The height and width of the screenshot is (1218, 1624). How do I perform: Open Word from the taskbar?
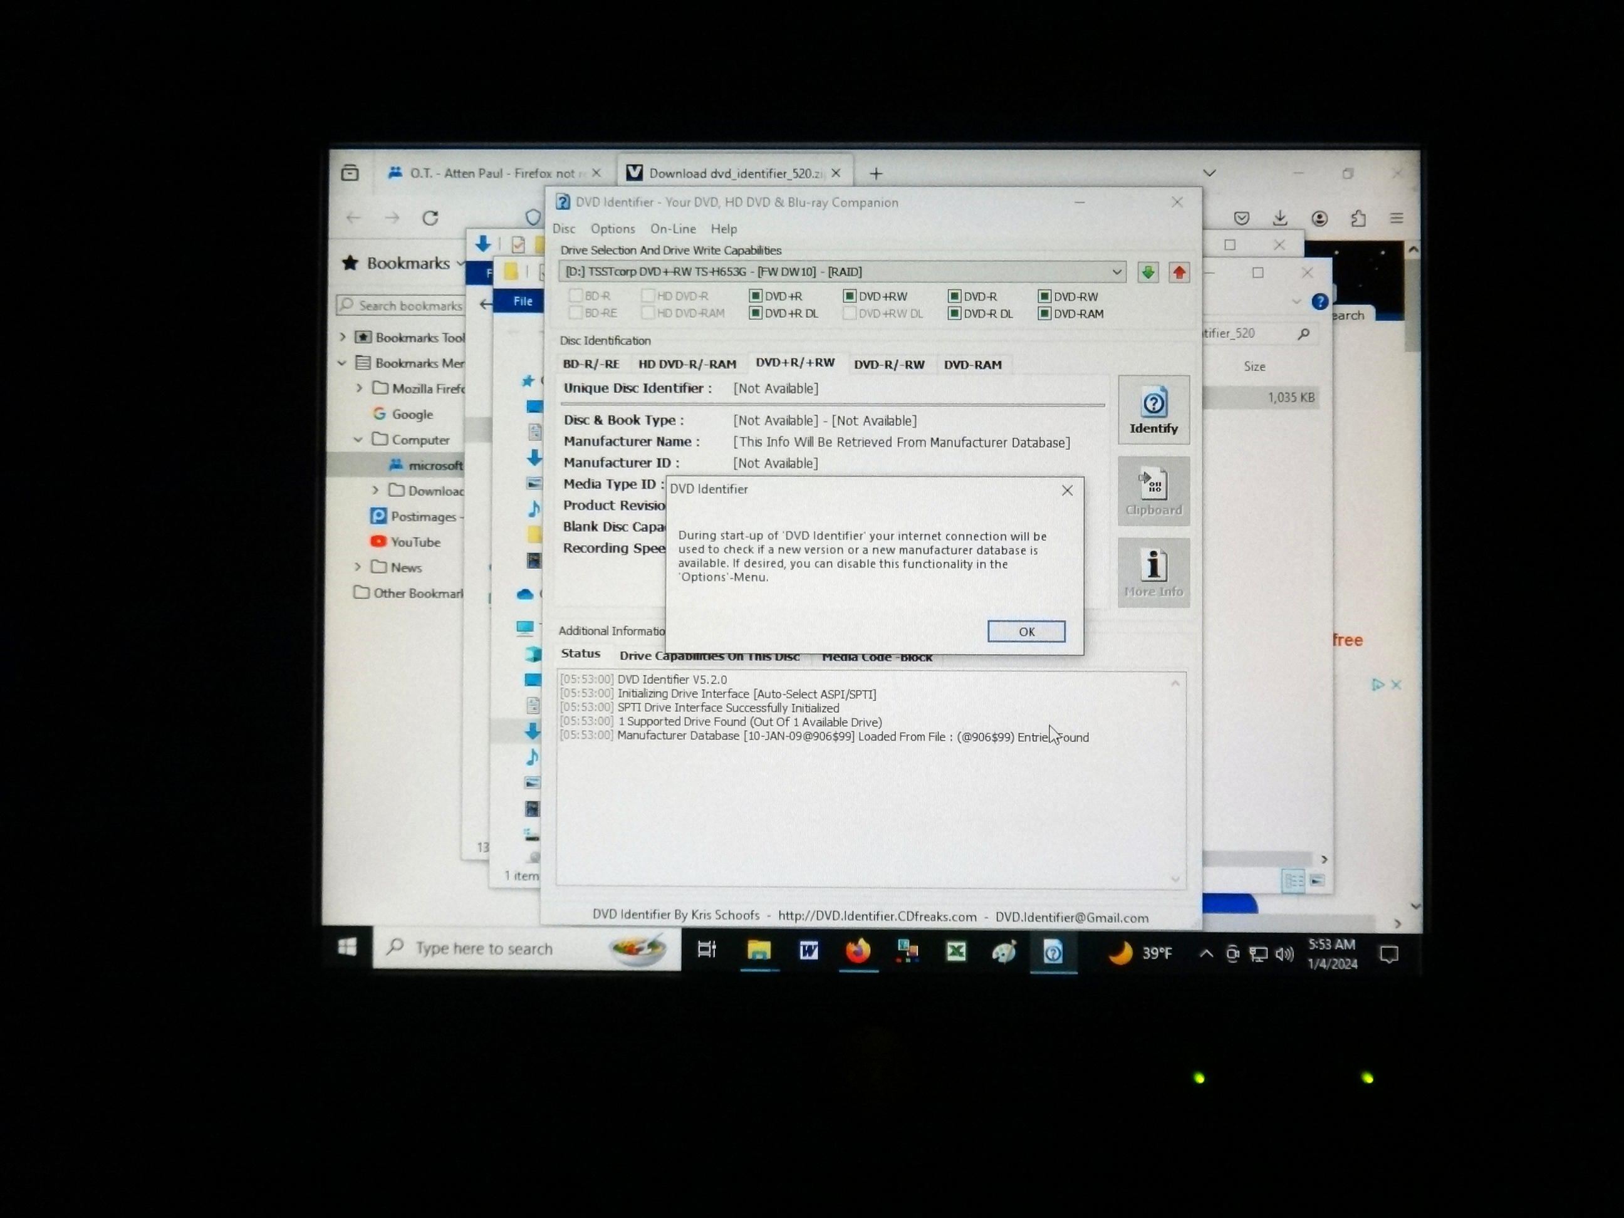pyautogui.click(x=808, y=950)
